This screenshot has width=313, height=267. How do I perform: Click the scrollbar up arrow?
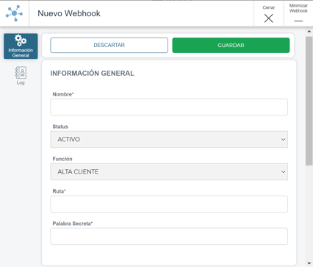pos(309,32)
